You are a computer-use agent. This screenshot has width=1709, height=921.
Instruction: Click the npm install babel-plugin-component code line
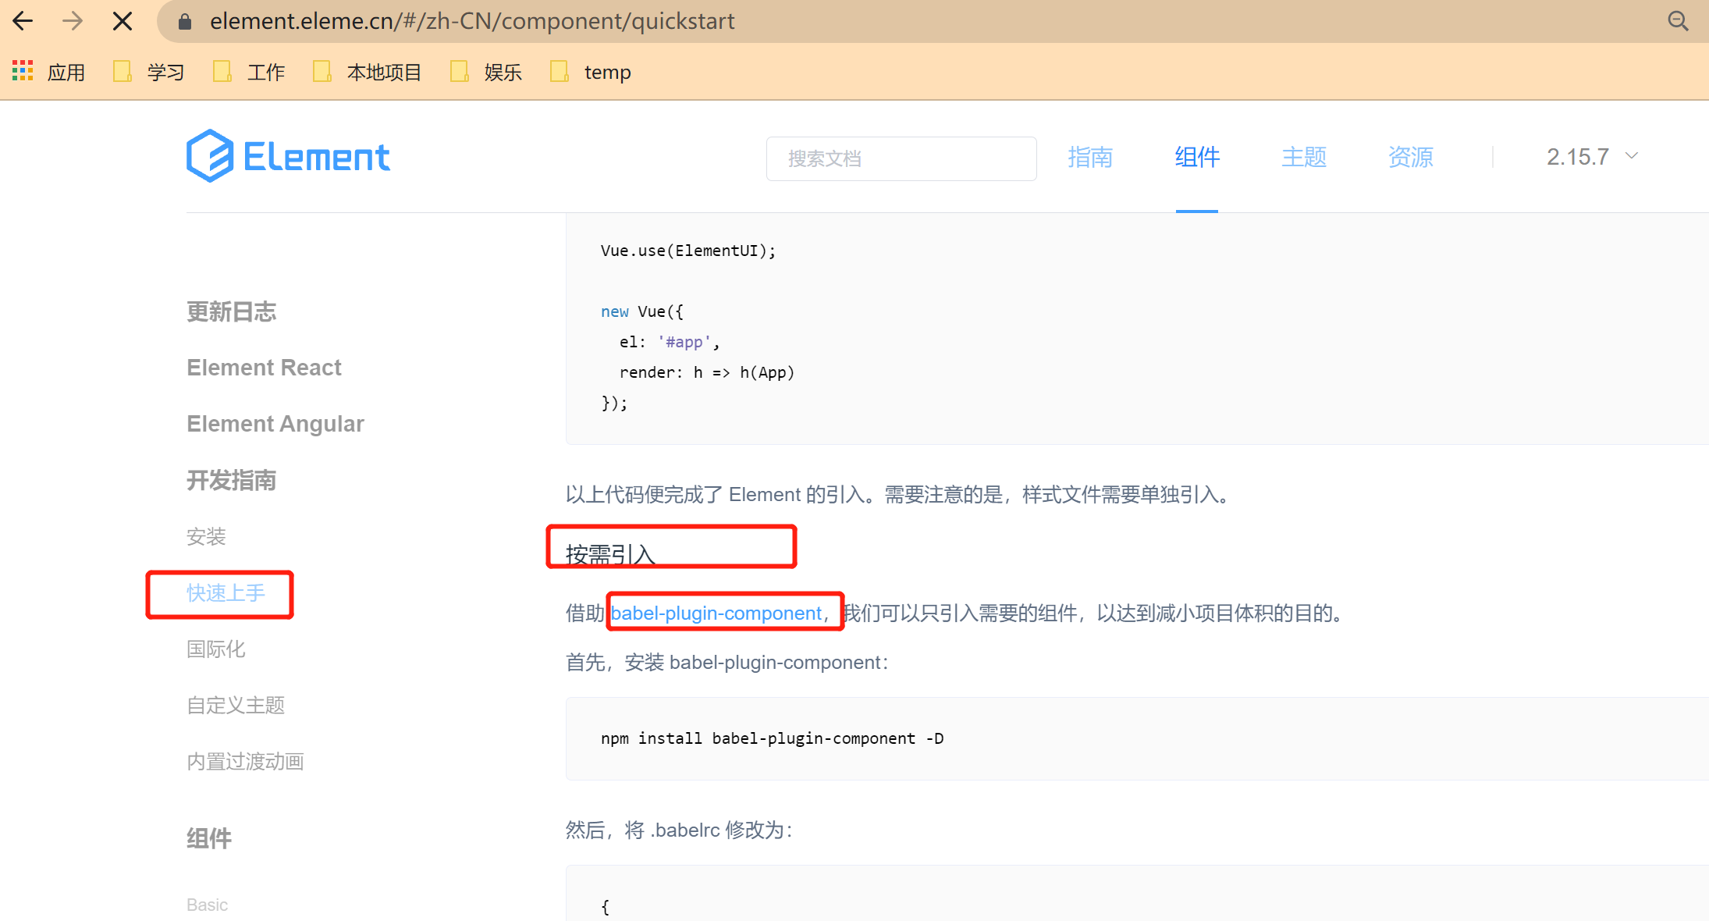click(x=772, y=738)
